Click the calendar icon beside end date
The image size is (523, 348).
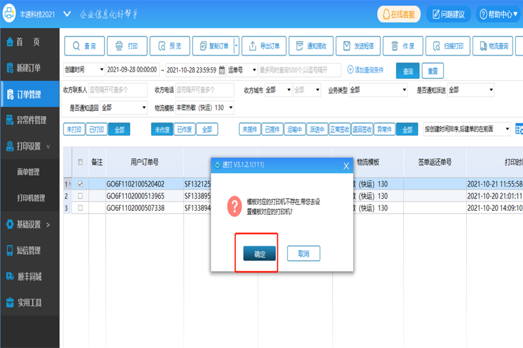pos(222,70)
